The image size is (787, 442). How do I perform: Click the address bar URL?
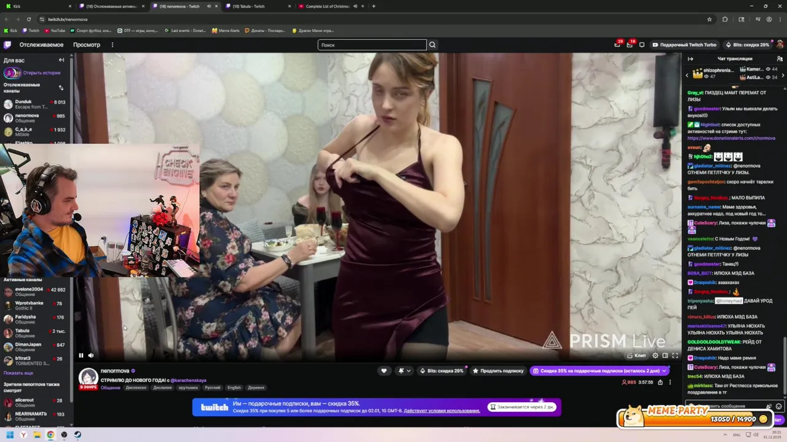[x=68, y=20]
